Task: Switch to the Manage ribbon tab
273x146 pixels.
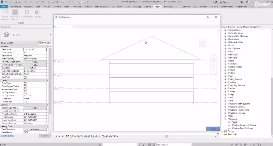Action: coord(137,6)
